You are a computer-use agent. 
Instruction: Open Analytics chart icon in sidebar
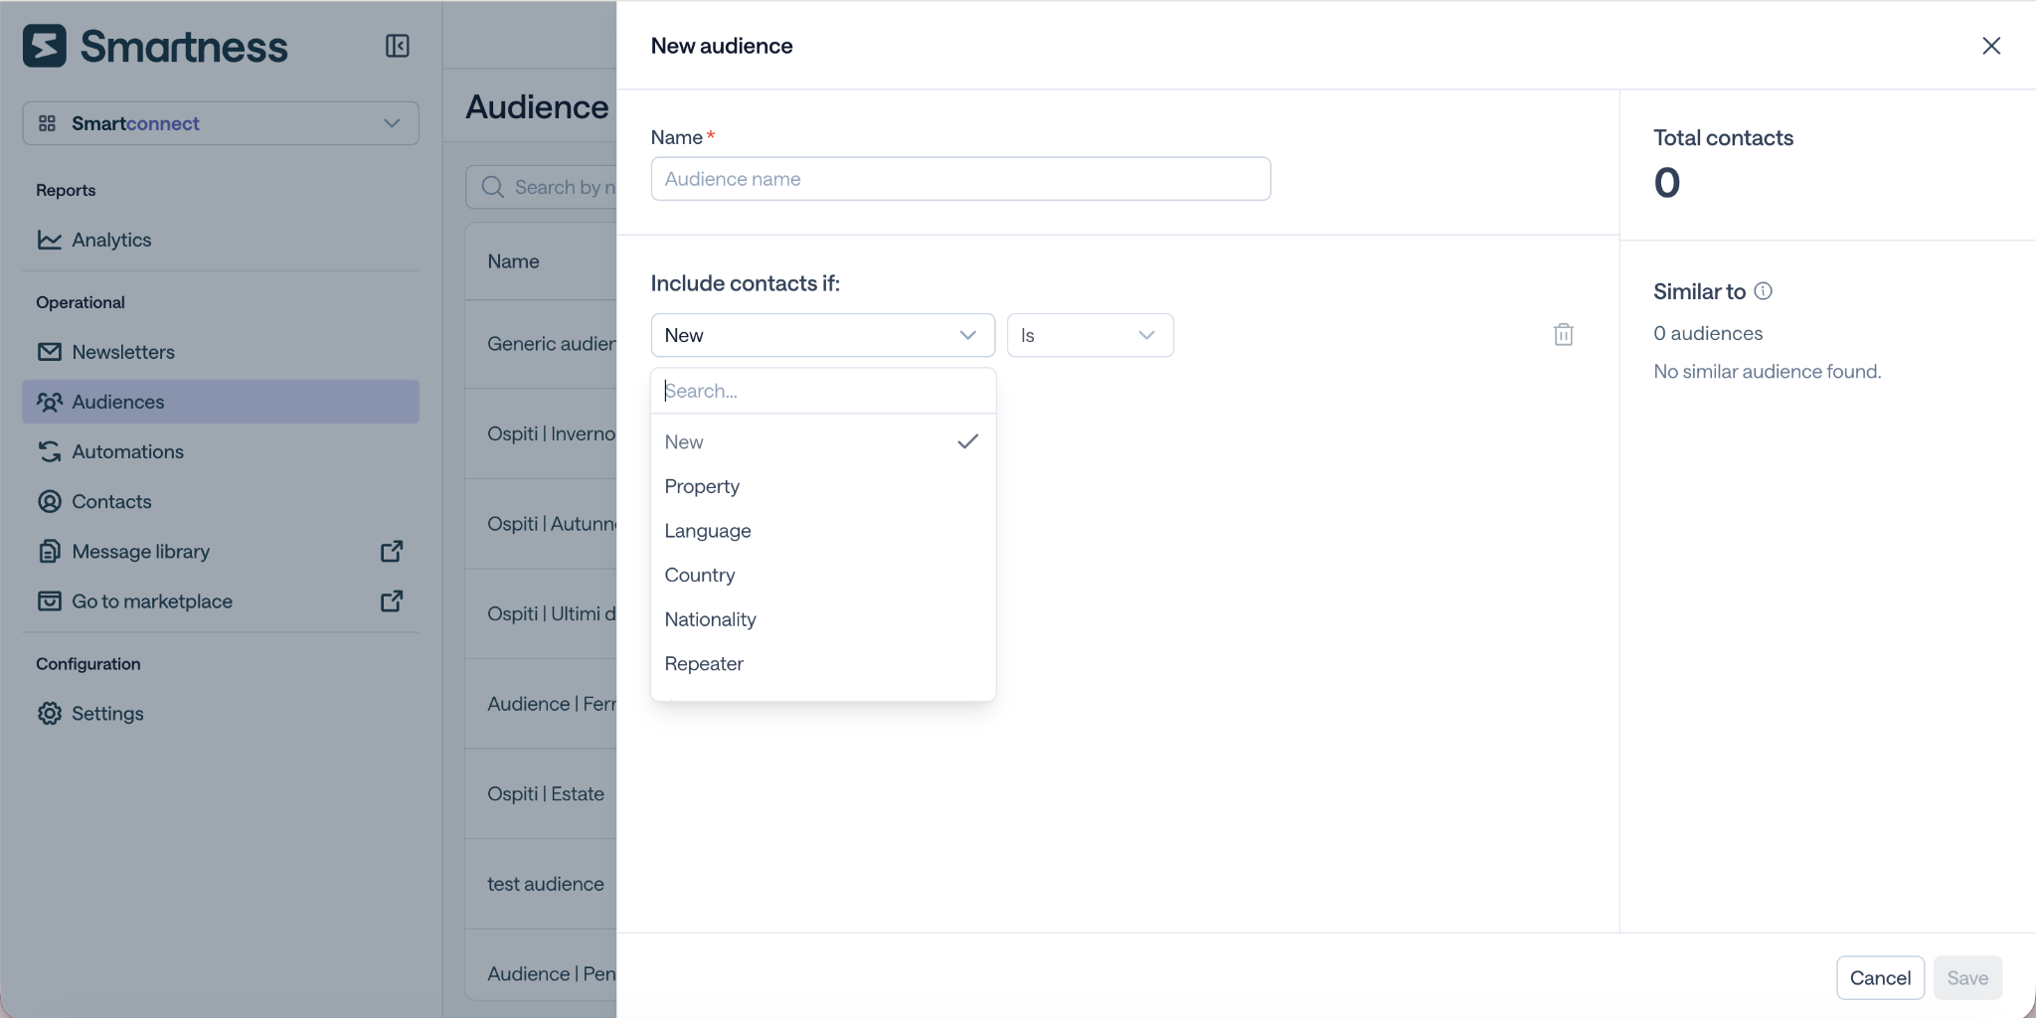(x=49, y=240)
